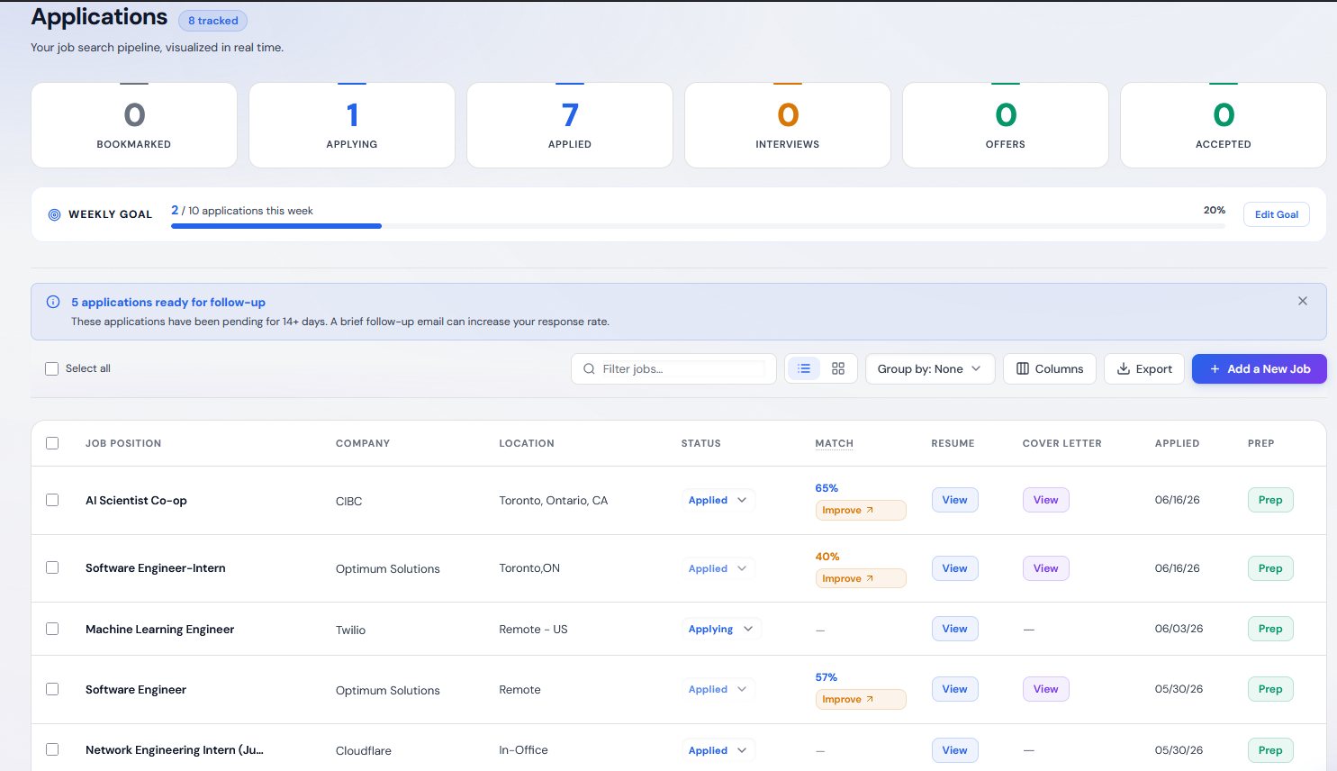
Task: Click Improve for the 40% match
Action: (x=861, y=578)
